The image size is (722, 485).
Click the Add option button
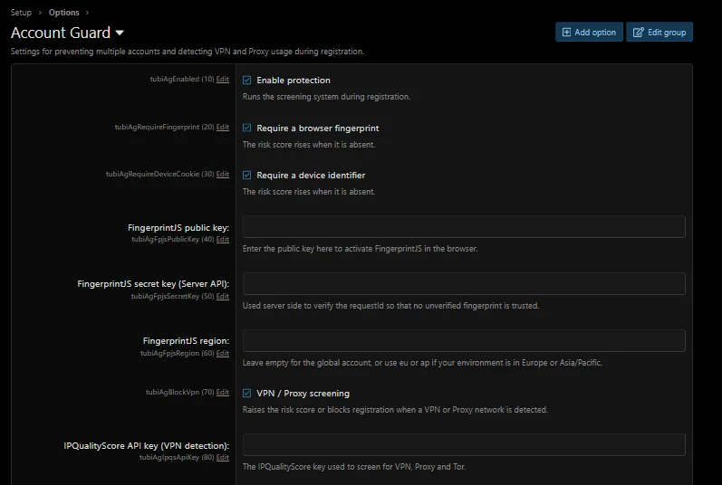tap(589, 33)
